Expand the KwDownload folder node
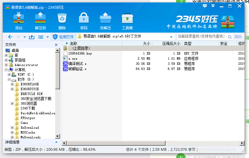The height and width of the screenshot is (158, 249). click(x=12, y=128)
